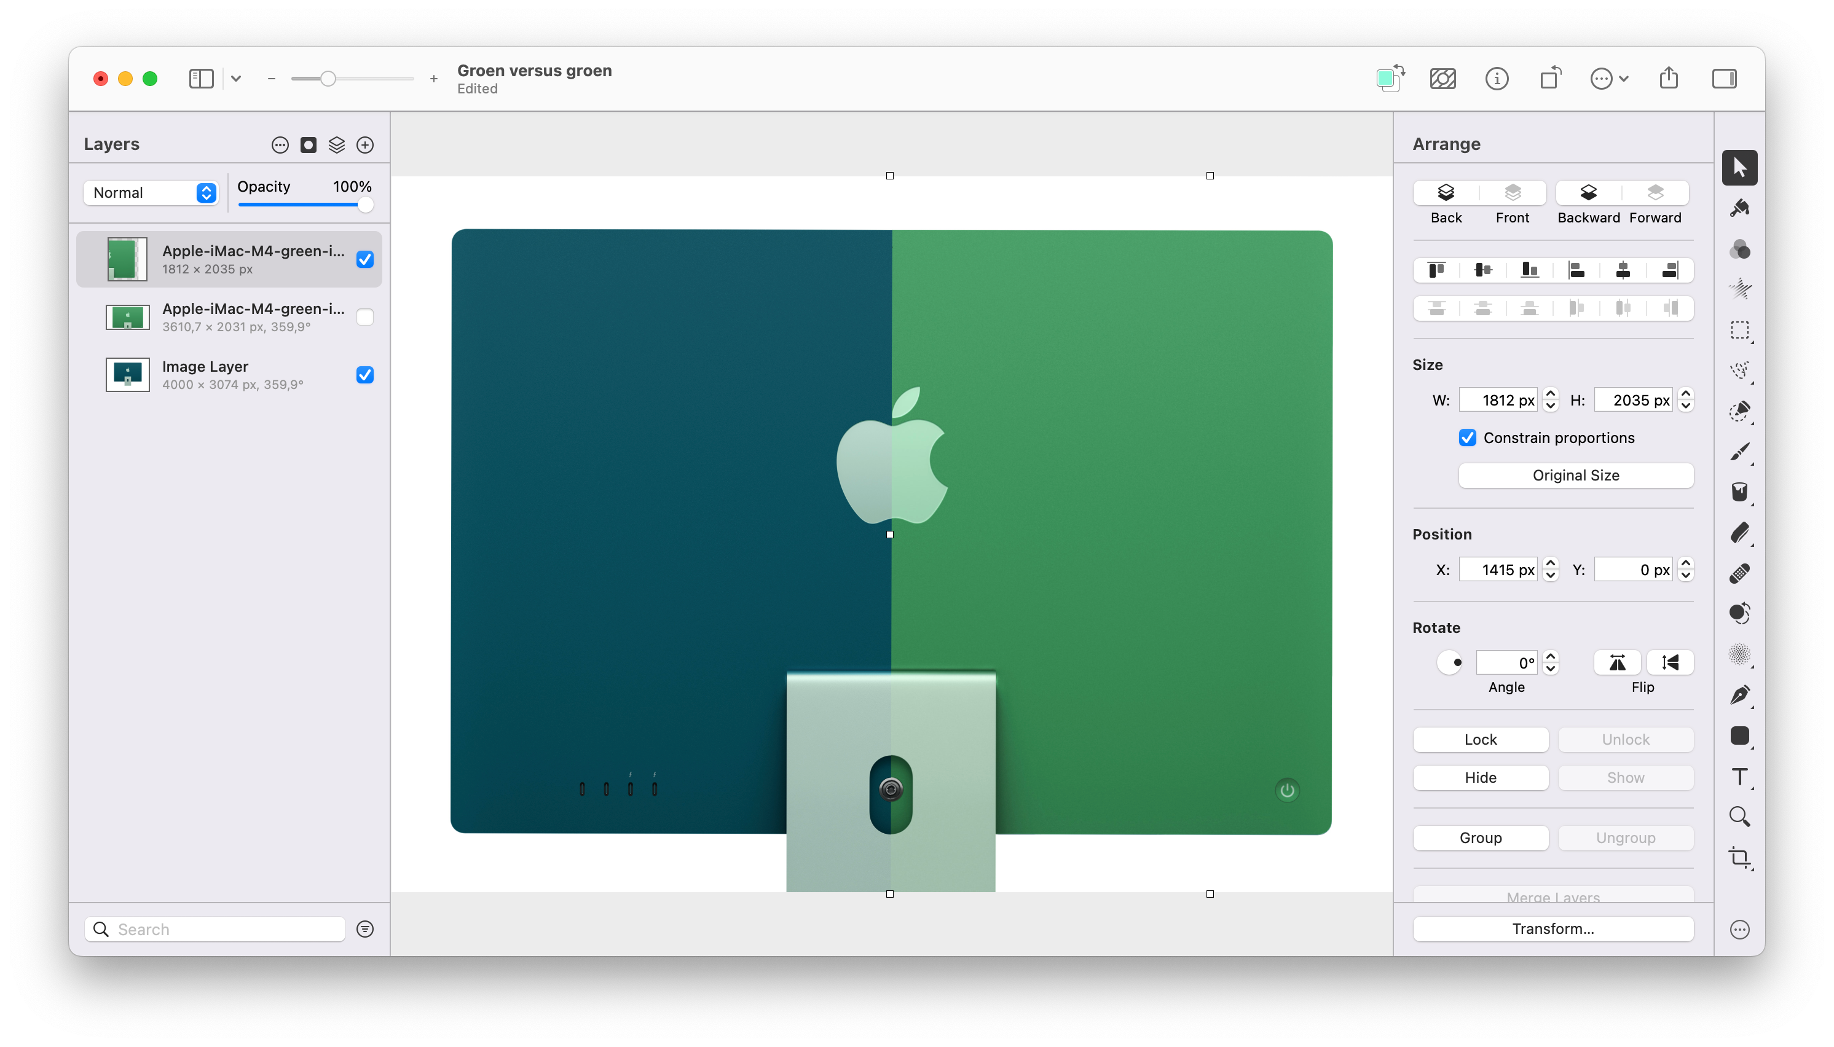The image size is (1834, 1047).
Task: Select the Zoom magnifier tool
Action: click(x=1739, y=816)
